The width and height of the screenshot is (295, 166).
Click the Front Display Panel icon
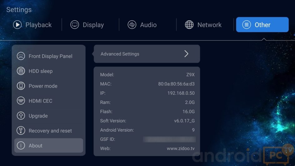click(x=21, y=56)
